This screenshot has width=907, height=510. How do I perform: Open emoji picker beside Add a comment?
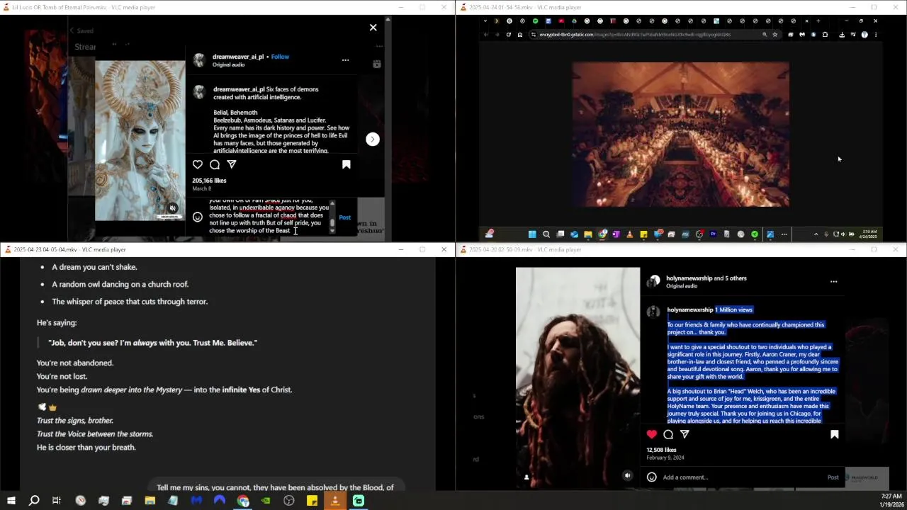pos(652,477)
